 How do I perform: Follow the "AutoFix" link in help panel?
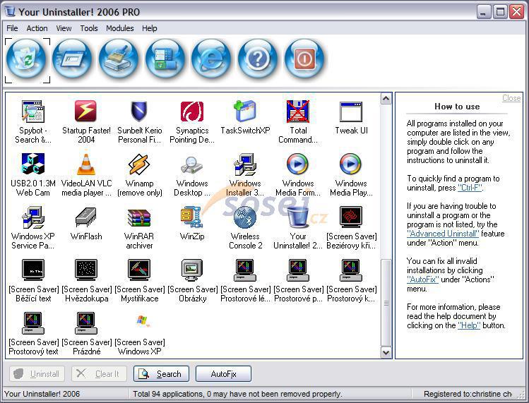(x=423, y=279)
